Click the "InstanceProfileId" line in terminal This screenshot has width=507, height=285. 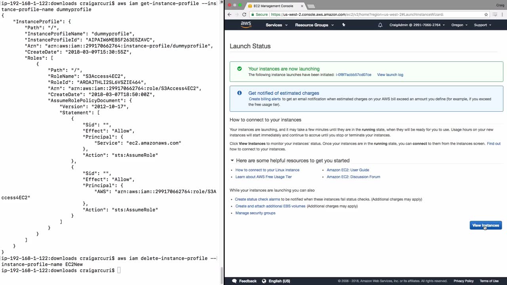click(90, 40)
